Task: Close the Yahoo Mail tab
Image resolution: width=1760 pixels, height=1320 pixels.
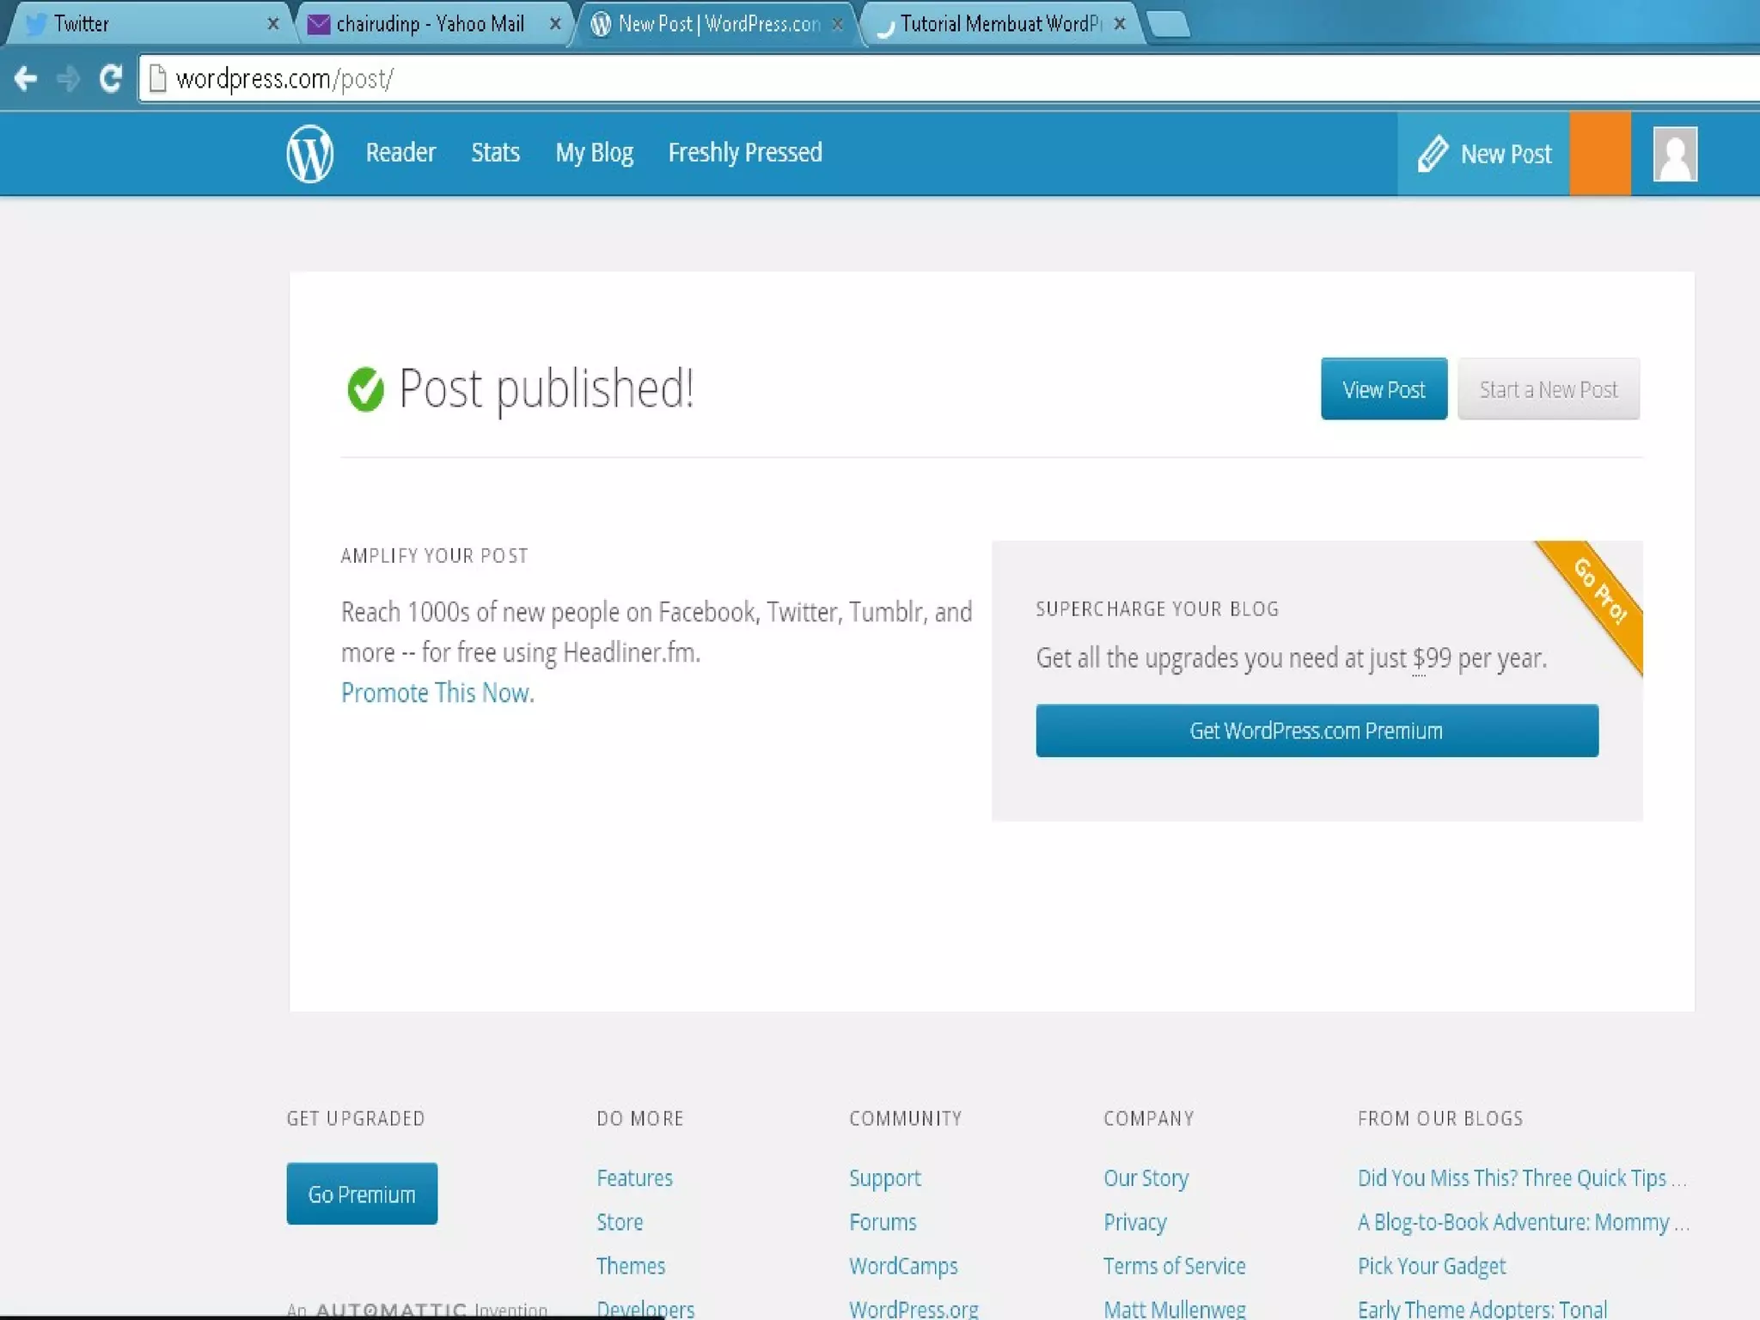Action: (555, 24)
